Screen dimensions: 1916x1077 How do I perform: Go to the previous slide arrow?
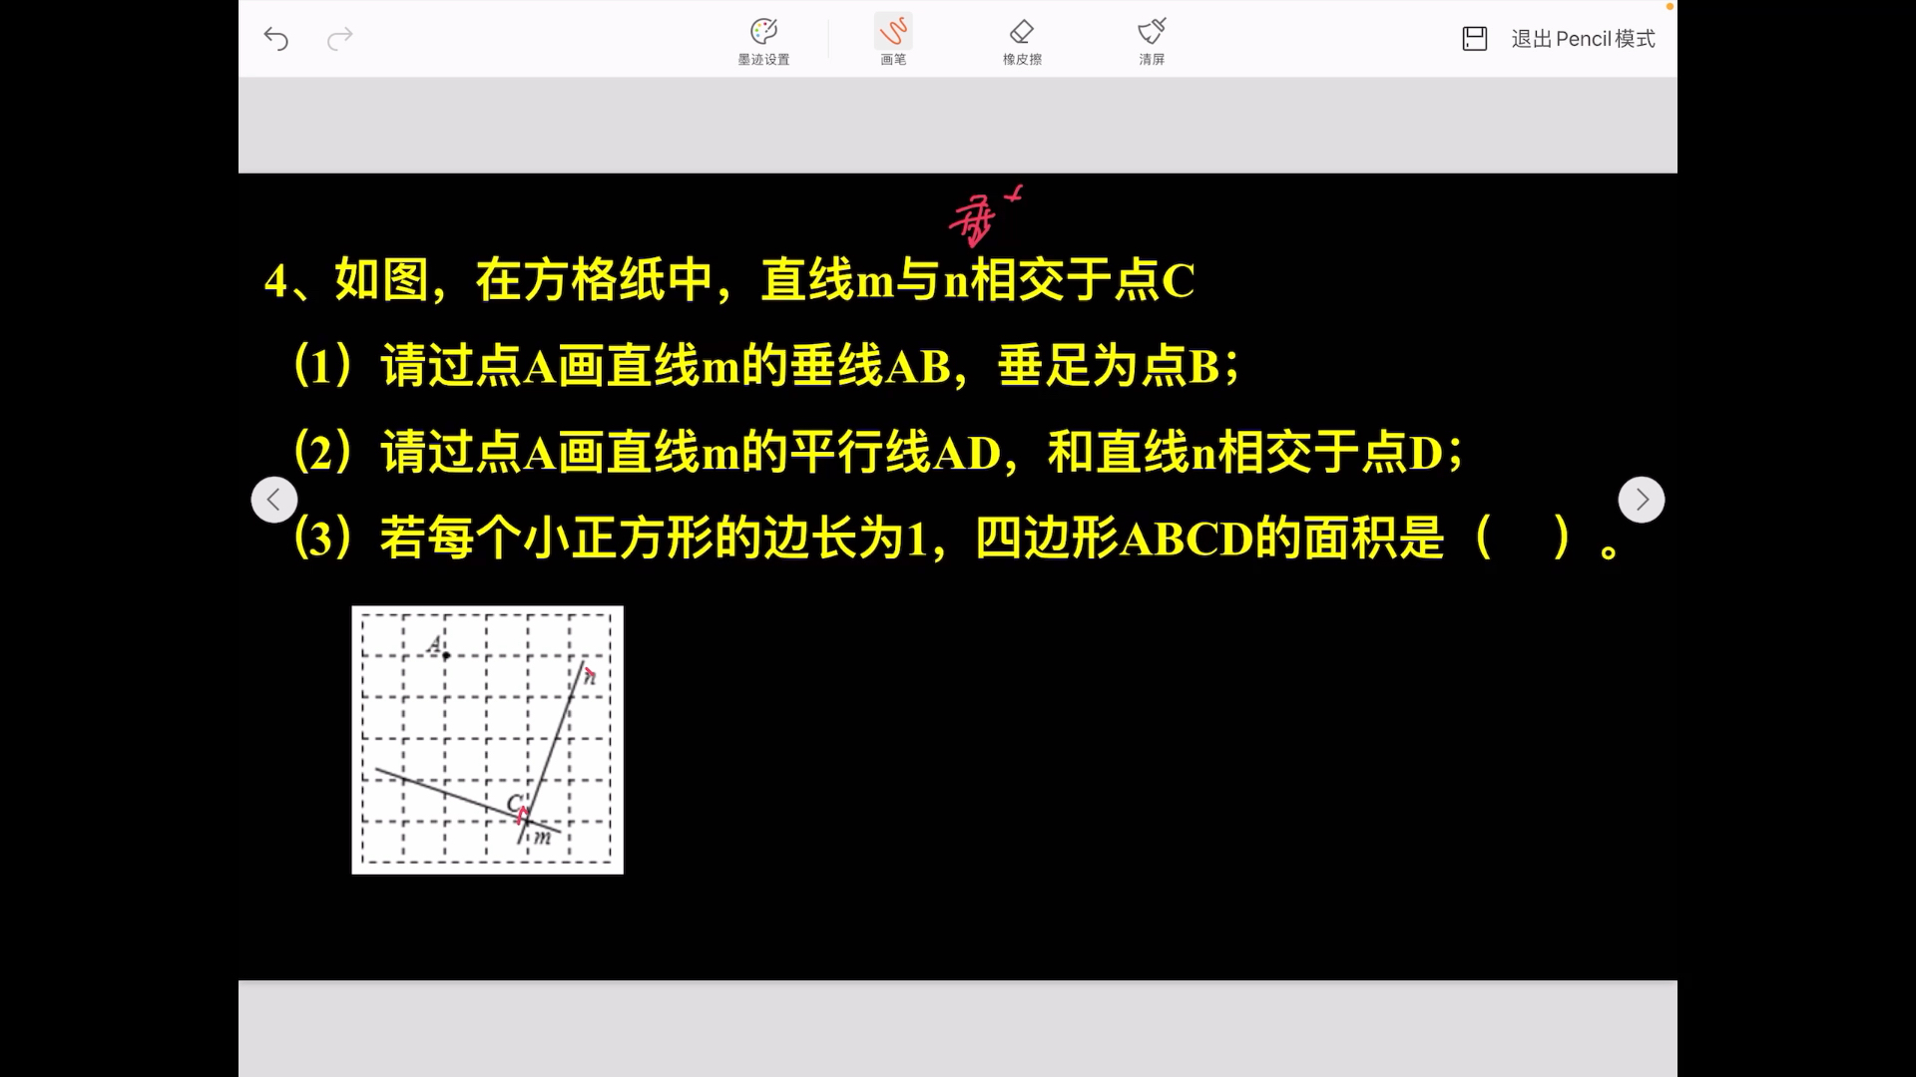274,500
